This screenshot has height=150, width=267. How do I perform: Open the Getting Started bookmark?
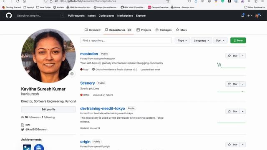[x=11, y=7]
